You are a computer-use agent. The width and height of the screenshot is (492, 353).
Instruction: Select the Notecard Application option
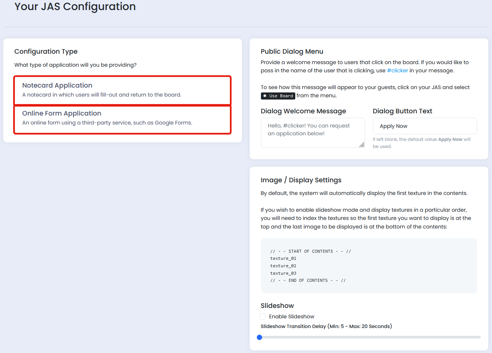point(122,90)
